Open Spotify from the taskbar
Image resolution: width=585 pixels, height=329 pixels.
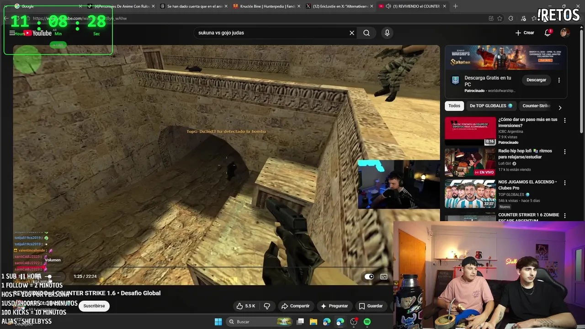pos(367,322)
